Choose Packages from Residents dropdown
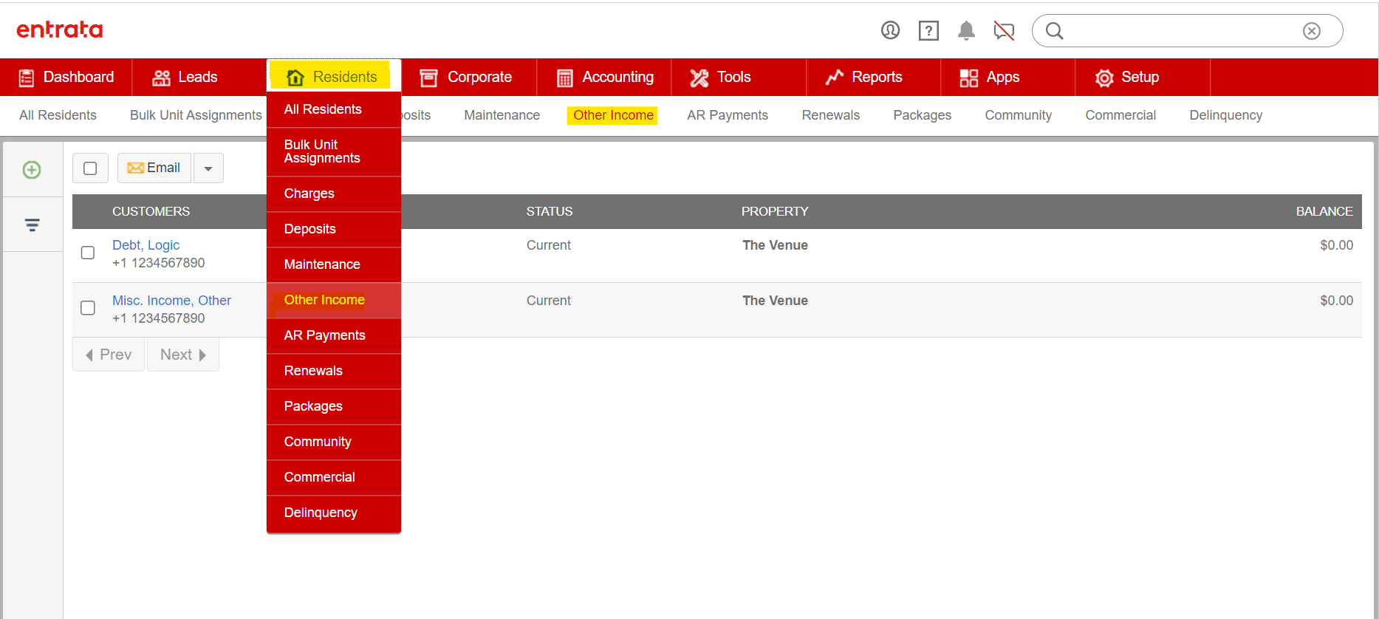1379x619 pixels. [334, 406]
